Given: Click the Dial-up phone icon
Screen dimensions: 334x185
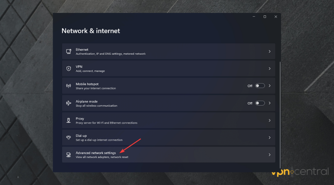Looking at the screenshot, I should coord(68,137).
